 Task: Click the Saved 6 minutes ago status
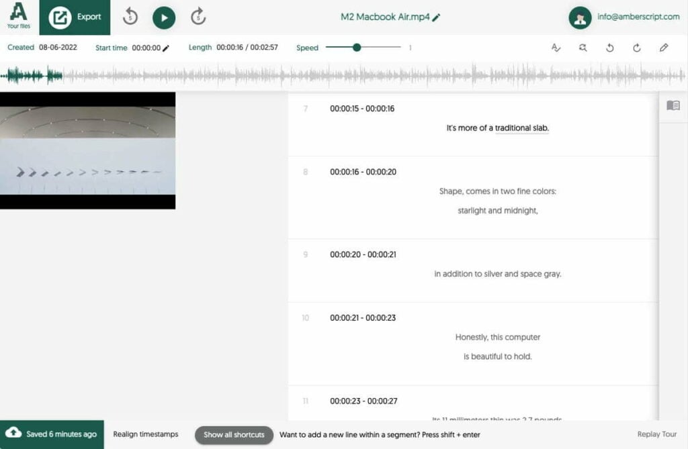pos(52,434)
